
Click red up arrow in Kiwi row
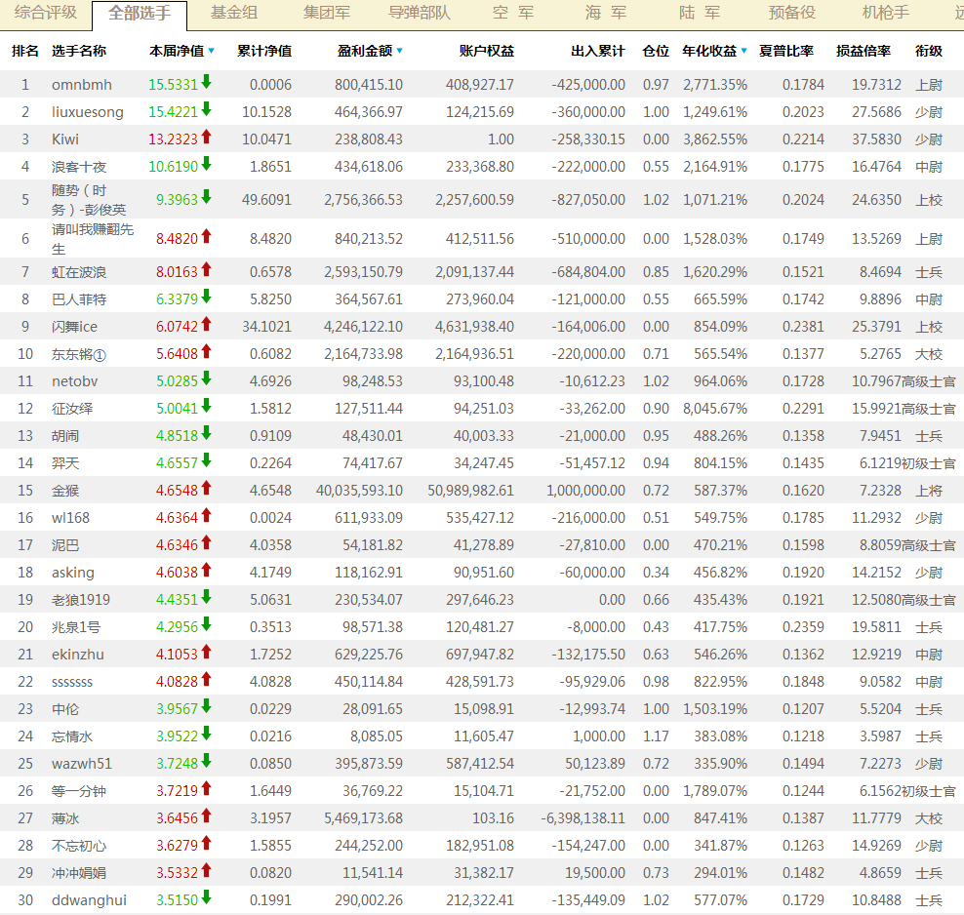(x=207, y=137)
